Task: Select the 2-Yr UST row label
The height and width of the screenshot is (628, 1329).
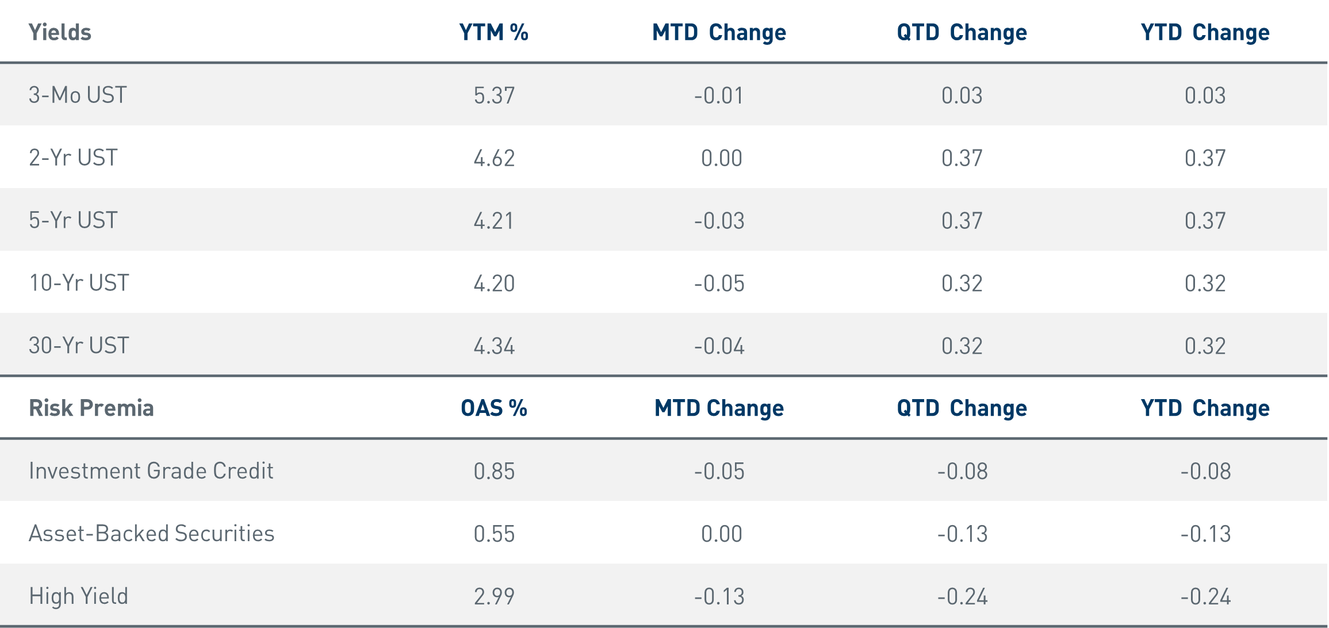Action: [x=73, y=158]
